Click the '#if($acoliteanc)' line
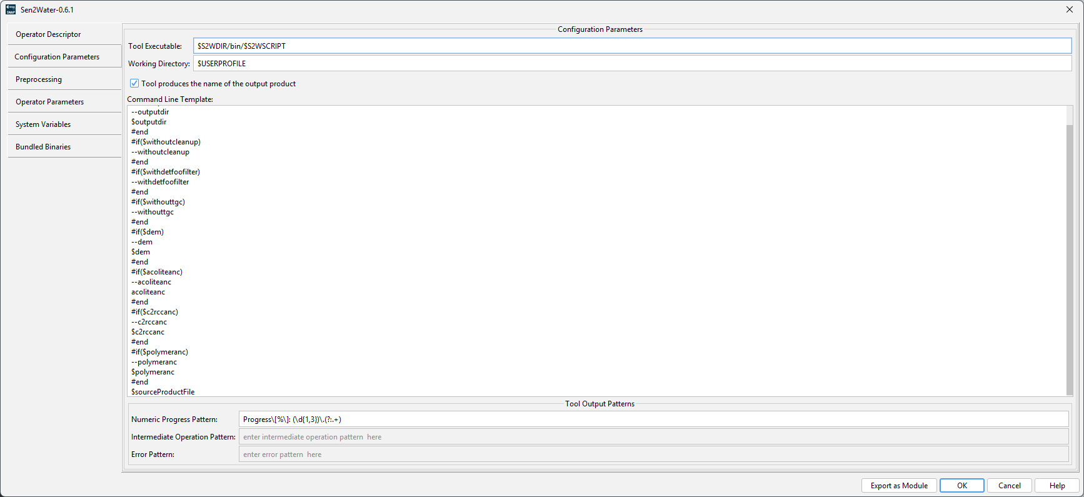This screenshot has height=497, width=1084. pyautogui.click(x=157, y=272)
